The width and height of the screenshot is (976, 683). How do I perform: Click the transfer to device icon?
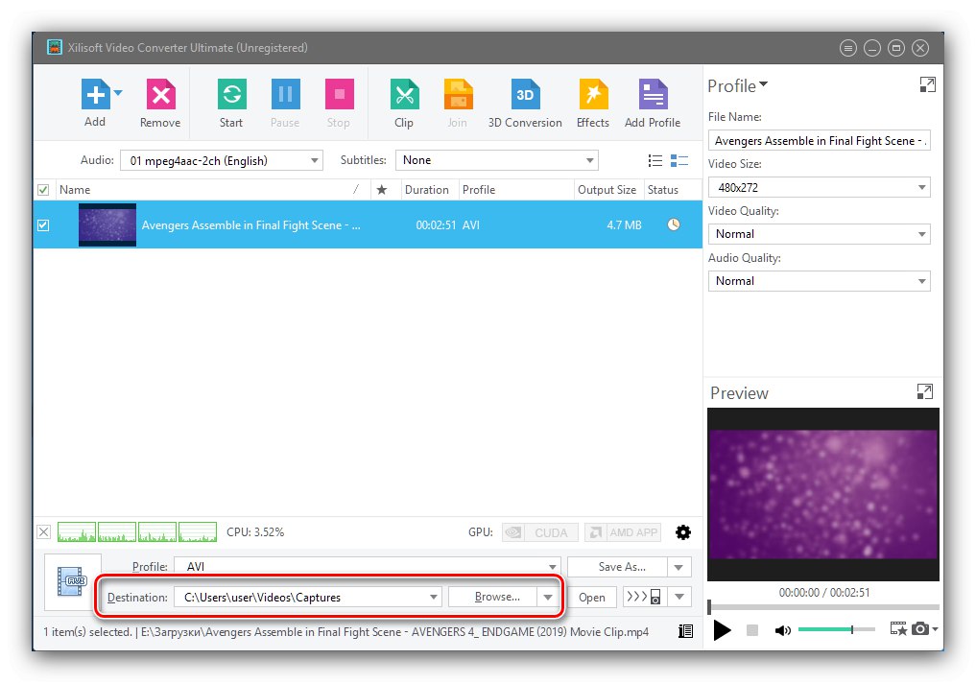pyautogui.click(x=644, y=598)
